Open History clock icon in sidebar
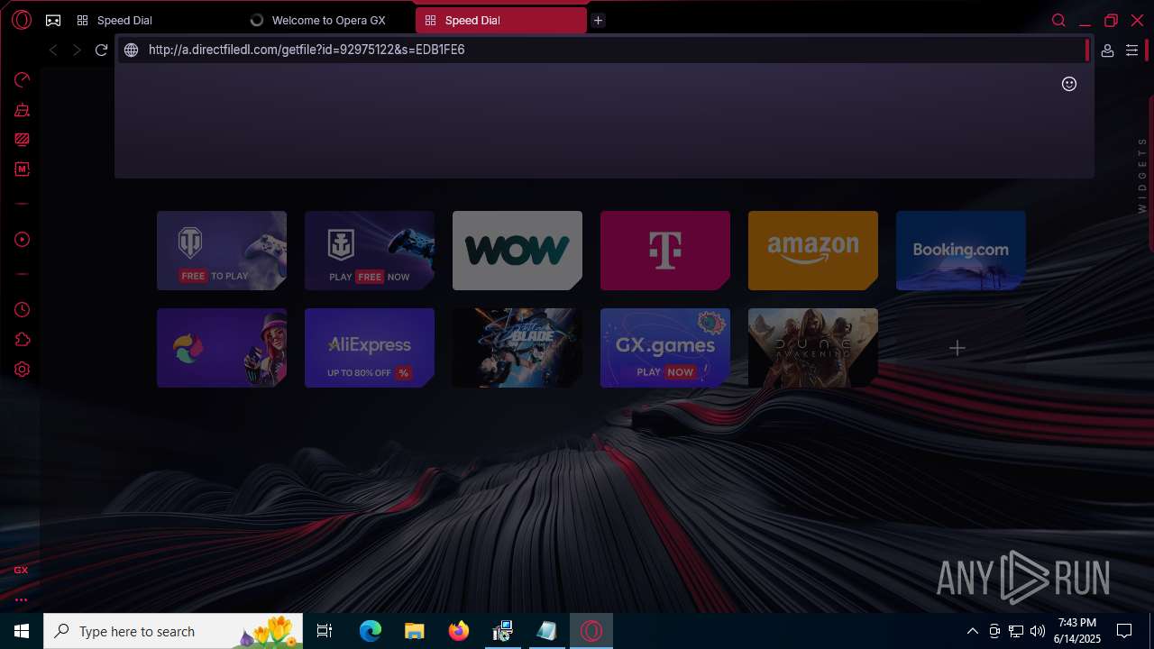The image size is (1154, 649). point(23,310)
